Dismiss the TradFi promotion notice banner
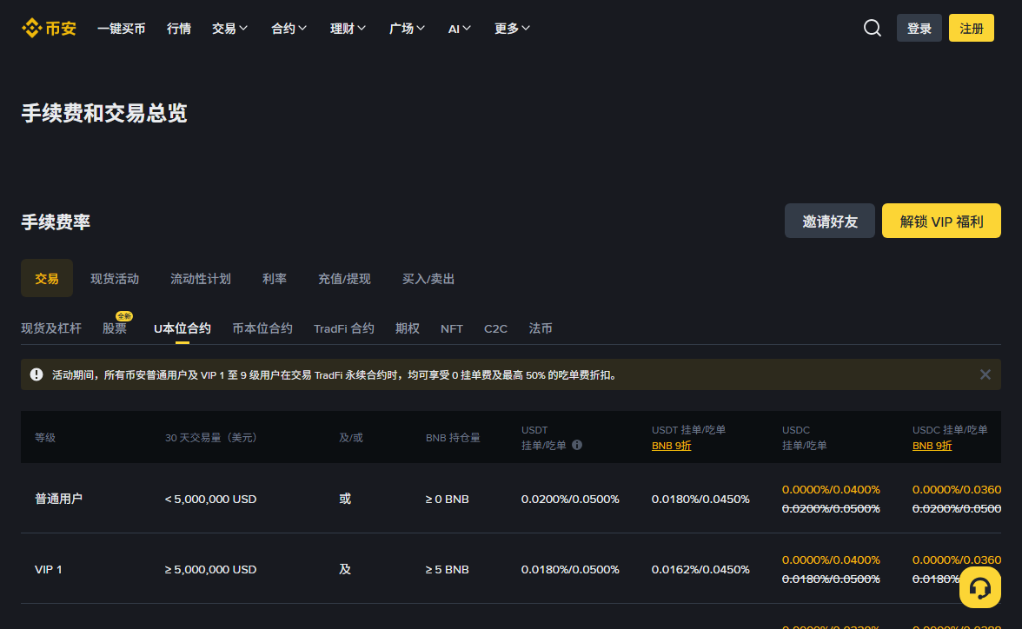The width and height of the screenshot is (1022, 629). point(985,374)
